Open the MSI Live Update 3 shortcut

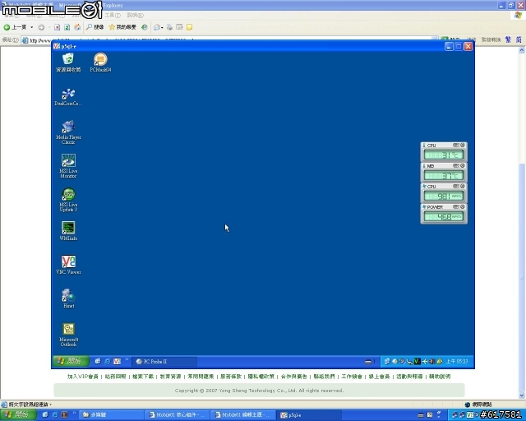pos(68,200)
